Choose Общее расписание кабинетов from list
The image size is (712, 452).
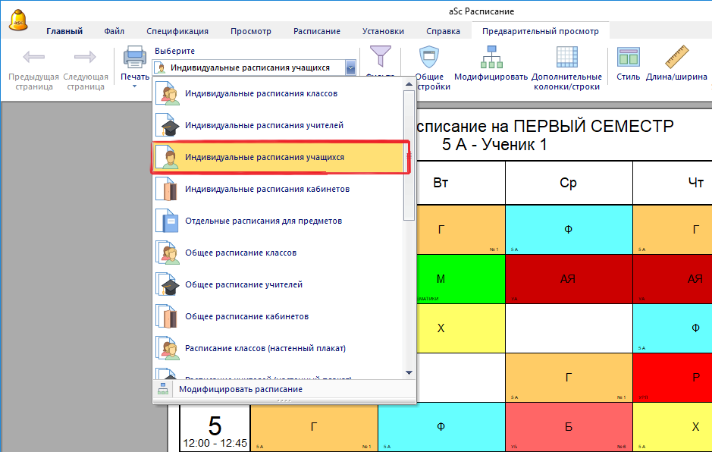point(257,316)
